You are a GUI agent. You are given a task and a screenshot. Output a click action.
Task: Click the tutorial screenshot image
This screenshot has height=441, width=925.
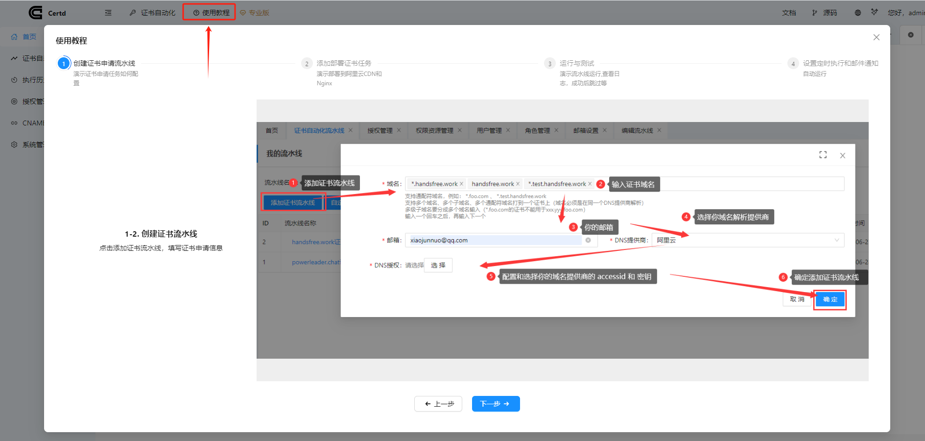(562, 240)
